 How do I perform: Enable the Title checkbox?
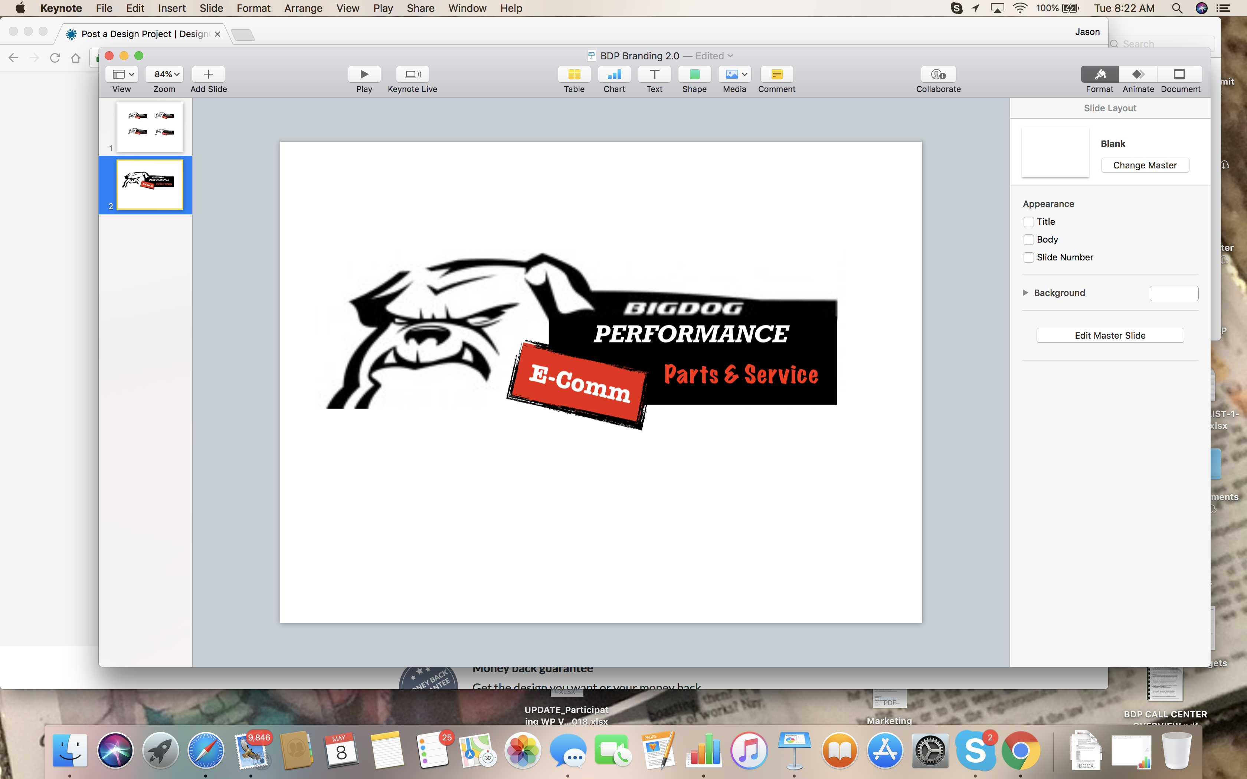click(1028, 221)
